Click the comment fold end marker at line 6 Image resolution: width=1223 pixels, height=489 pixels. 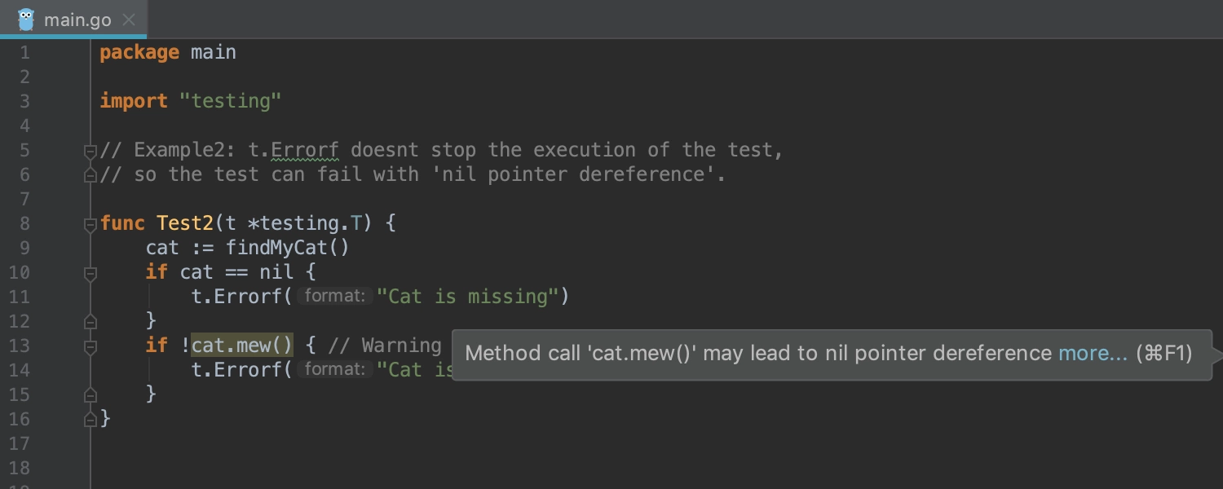(91, 174)
